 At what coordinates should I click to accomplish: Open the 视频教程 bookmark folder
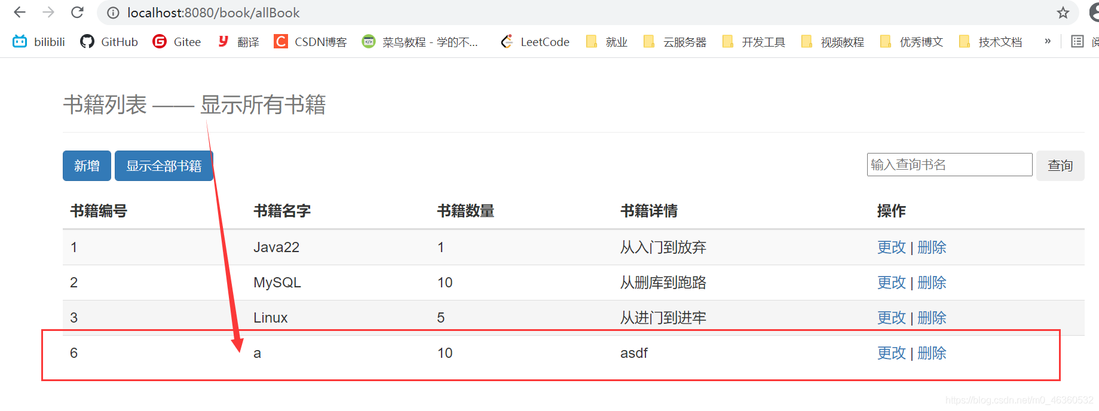coord(832,42)
